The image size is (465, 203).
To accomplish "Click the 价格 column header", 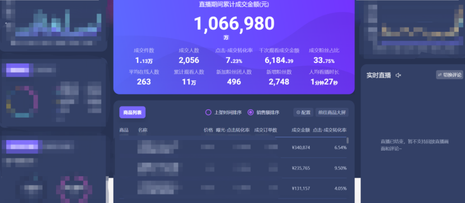I will (208, 130).
